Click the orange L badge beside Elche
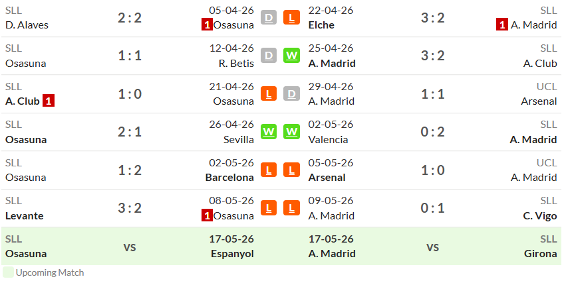Image resolution: width=564 pixels, height=285 pixels. (x=291, y=18)
